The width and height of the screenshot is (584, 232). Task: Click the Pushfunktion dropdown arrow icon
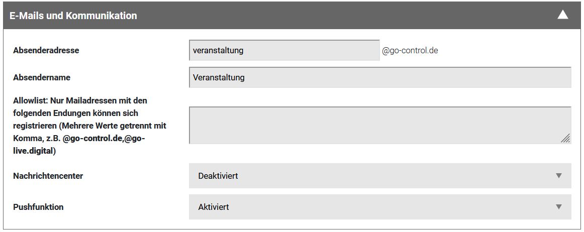[558, 207]
